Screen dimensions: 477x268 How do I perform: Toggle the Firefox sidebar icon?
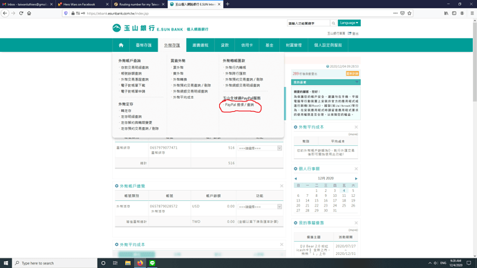(454, 13)
